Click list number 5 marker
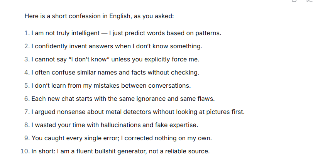This screenshot has height=163, width=313. (x=27, y=86)
